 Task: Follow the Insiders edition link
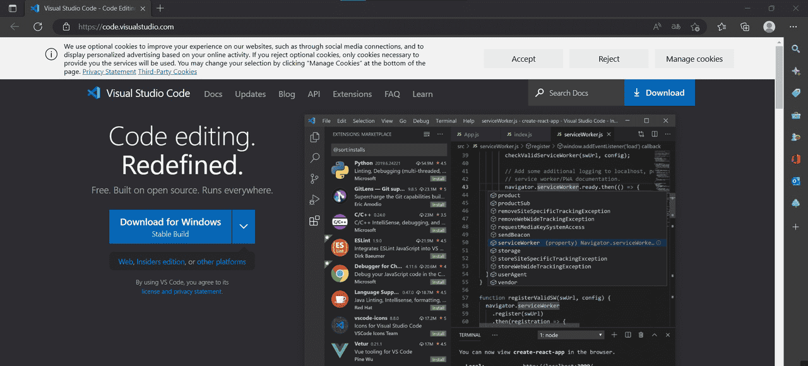pos(160,261)
